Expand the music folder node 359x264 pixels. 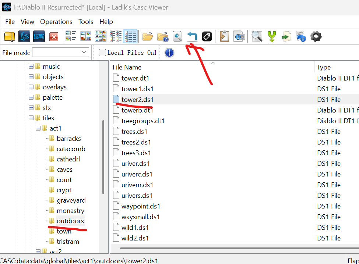[31, 67]
